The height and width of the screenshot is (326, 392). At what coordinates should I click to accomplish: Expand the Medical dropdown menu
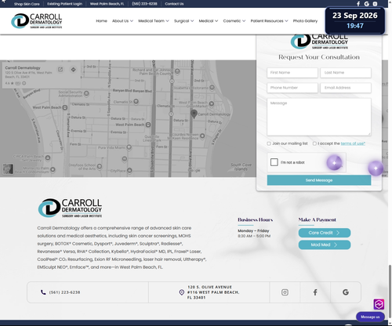pyautogui.click(x=209, y=21)
